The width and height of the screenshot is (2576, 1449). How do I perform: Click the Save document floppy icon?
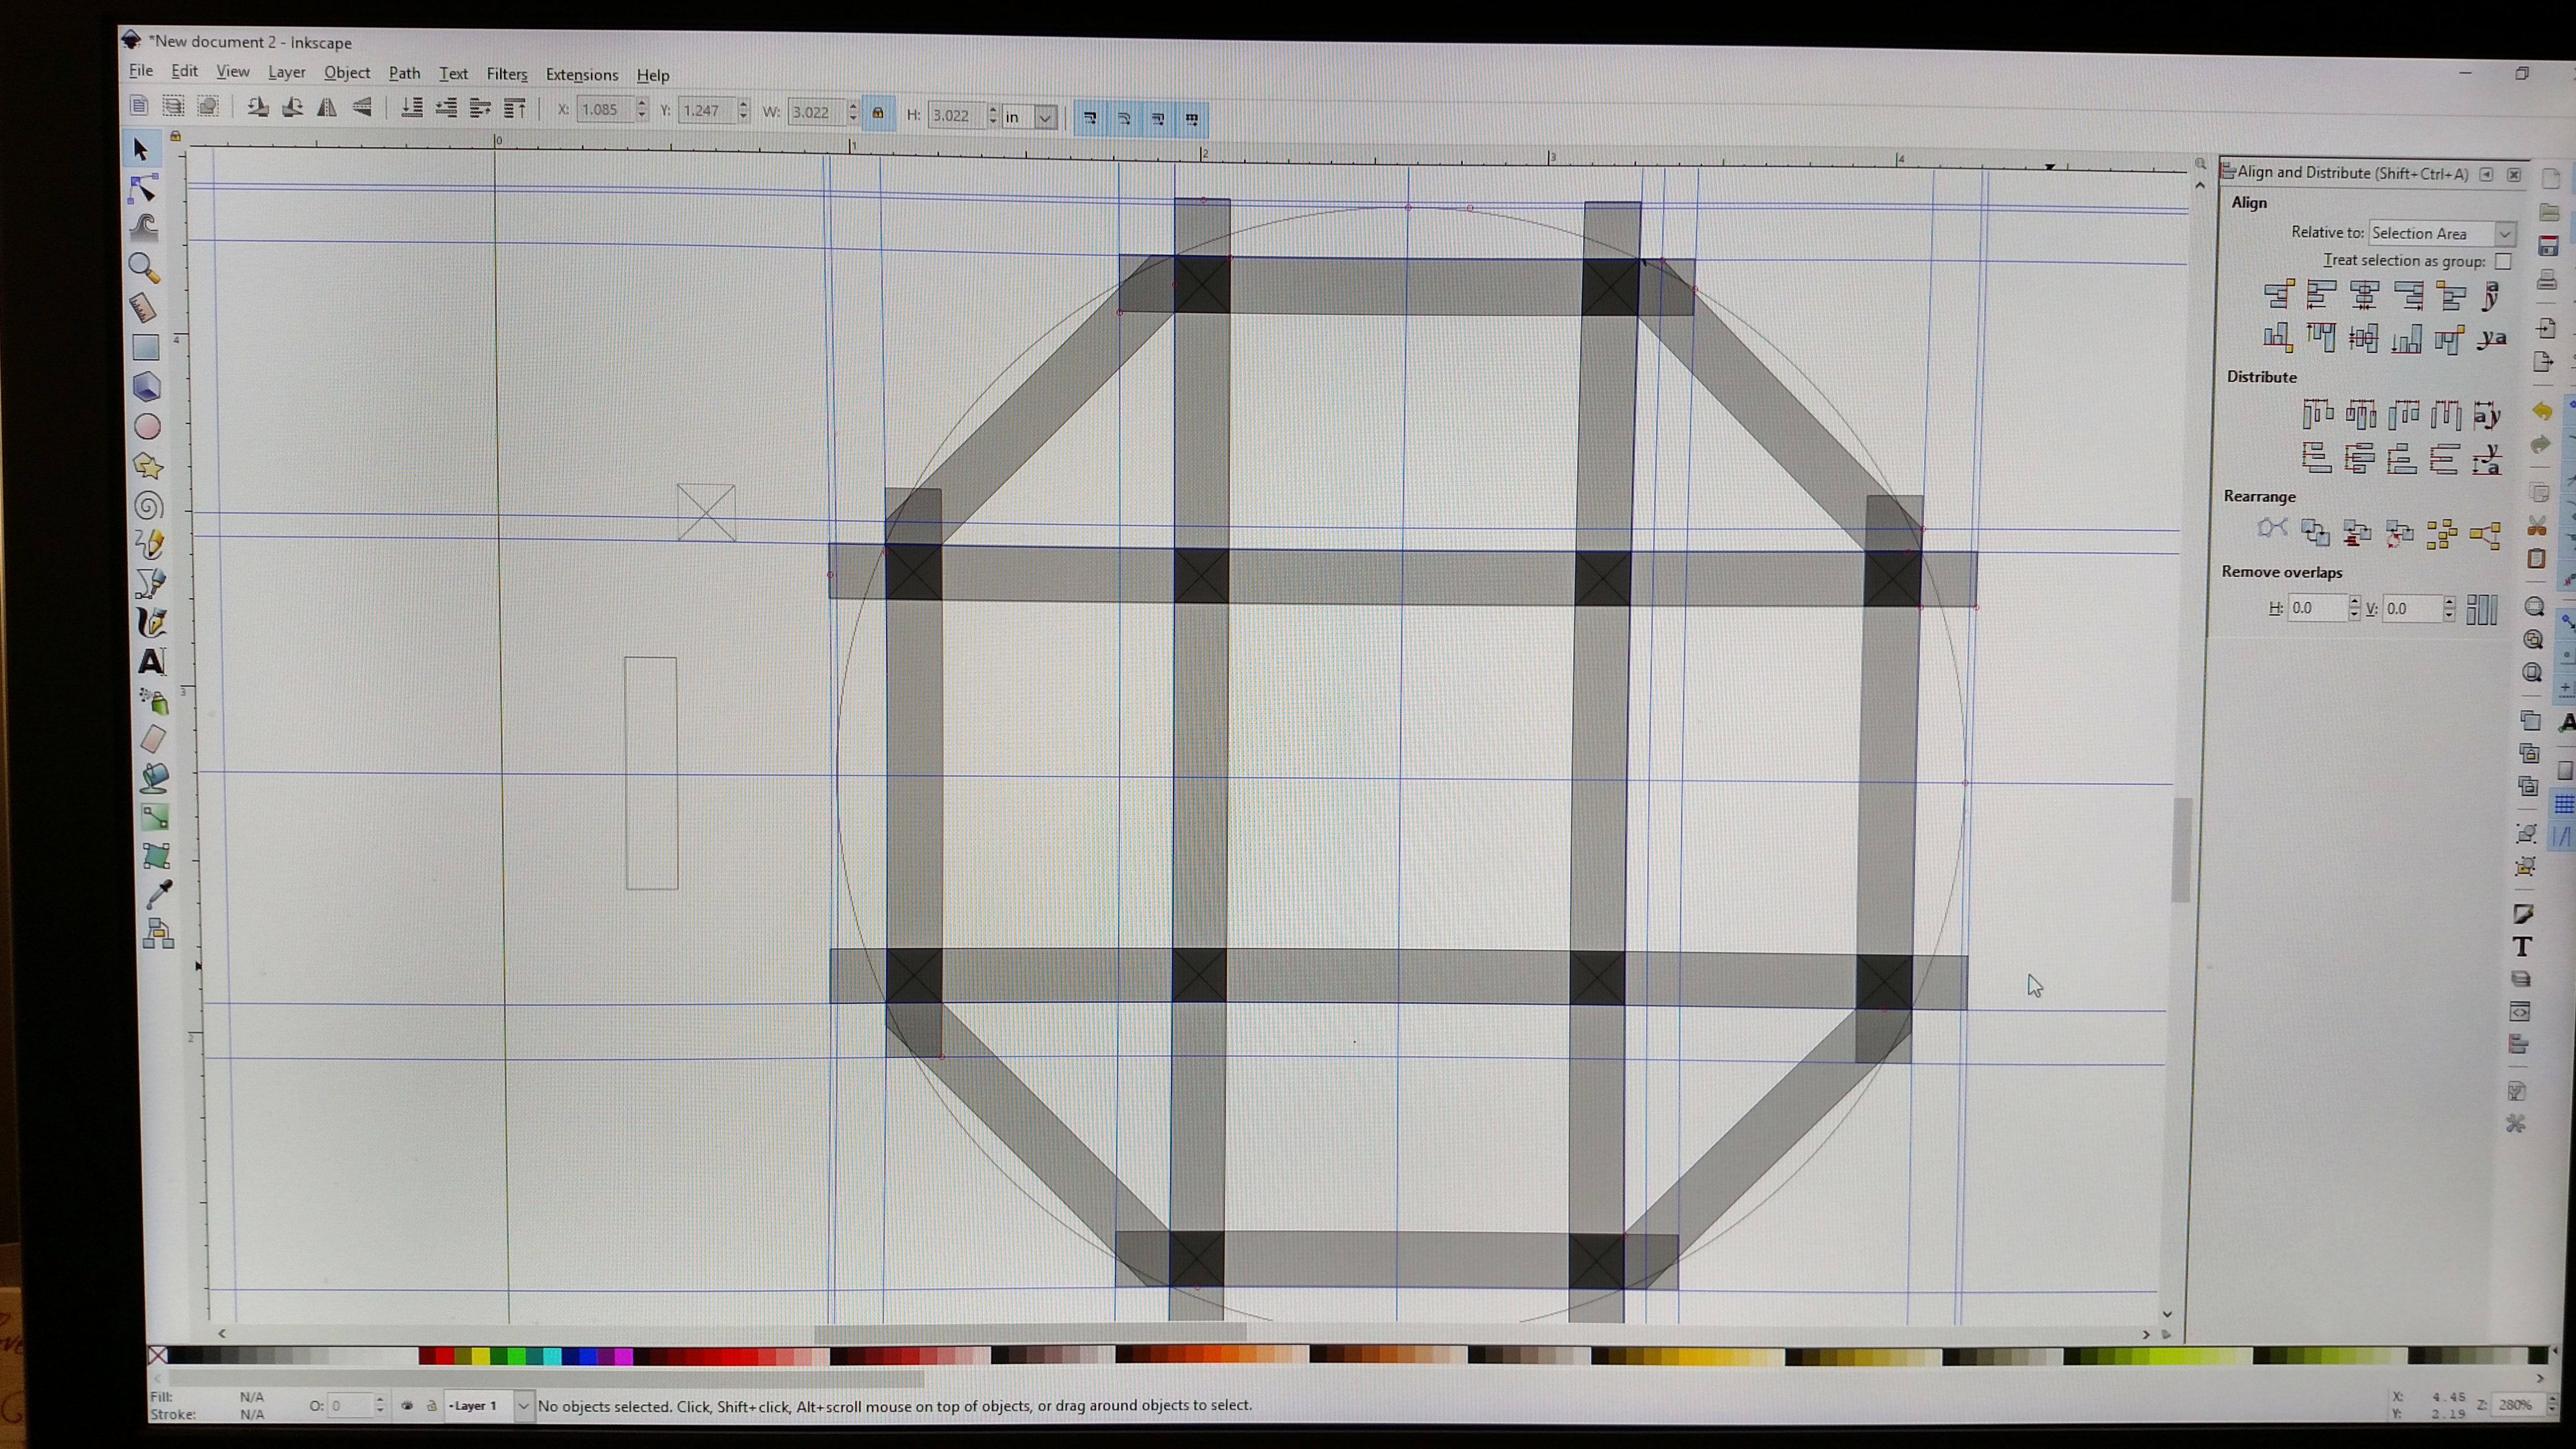2548,246
